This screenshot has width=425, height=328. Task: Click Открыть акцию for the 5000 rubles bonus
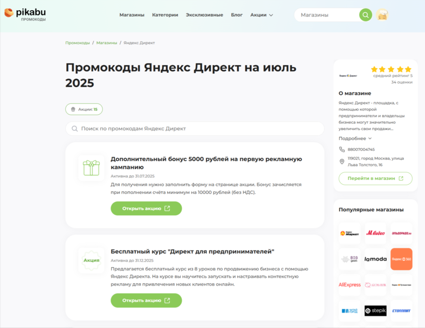pos(146,208)
